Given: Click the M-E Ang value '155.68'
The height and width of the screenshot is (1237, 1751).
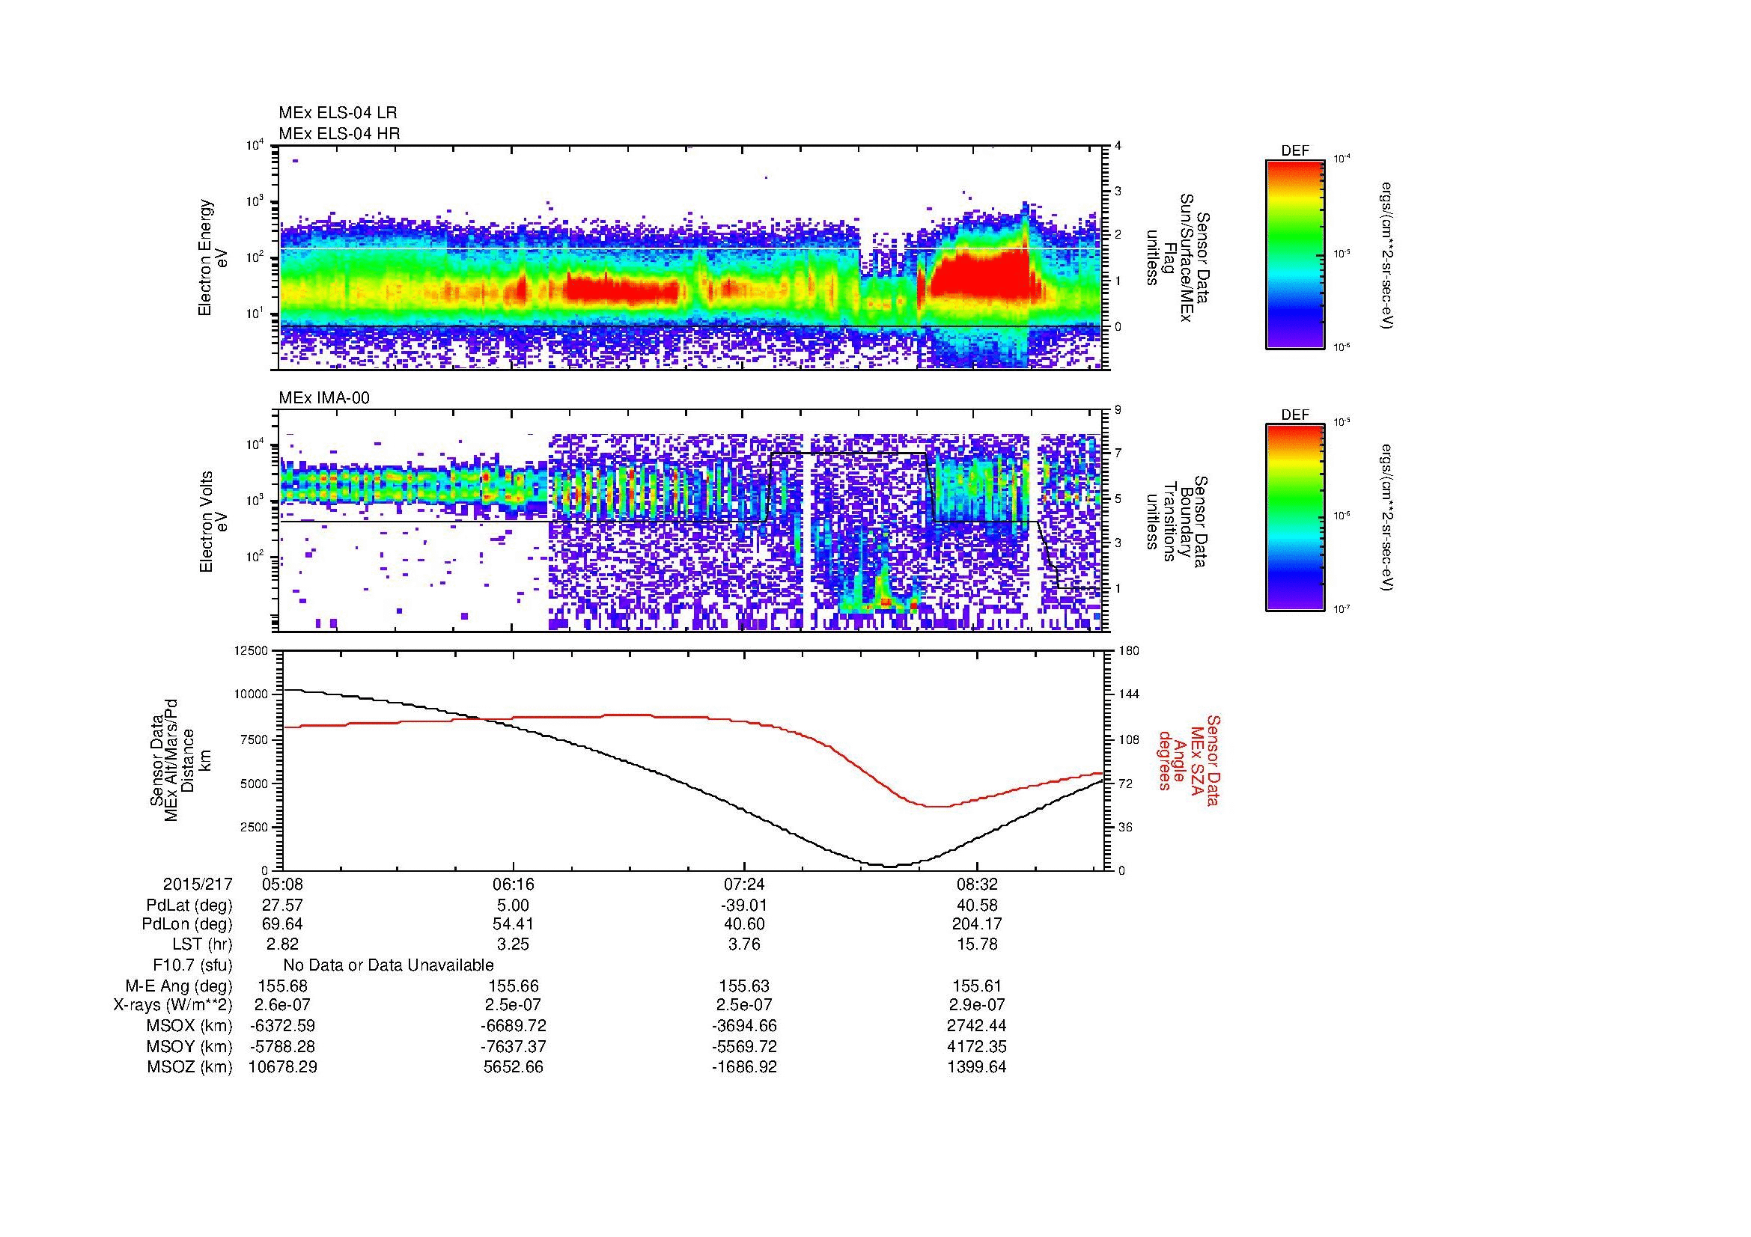Looking at the screenshot, I should point(282,986).
